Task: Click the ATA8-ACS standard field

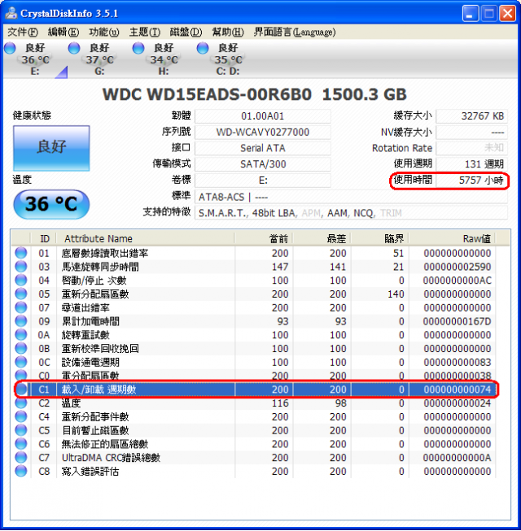Action: pyautogui.click(x=351, y=197)
